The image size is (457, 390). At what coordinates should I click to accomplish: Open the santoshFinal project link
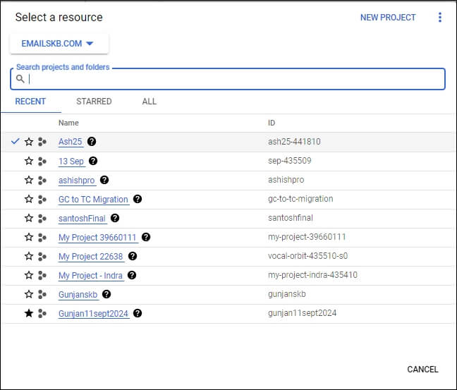coord(82,219)
